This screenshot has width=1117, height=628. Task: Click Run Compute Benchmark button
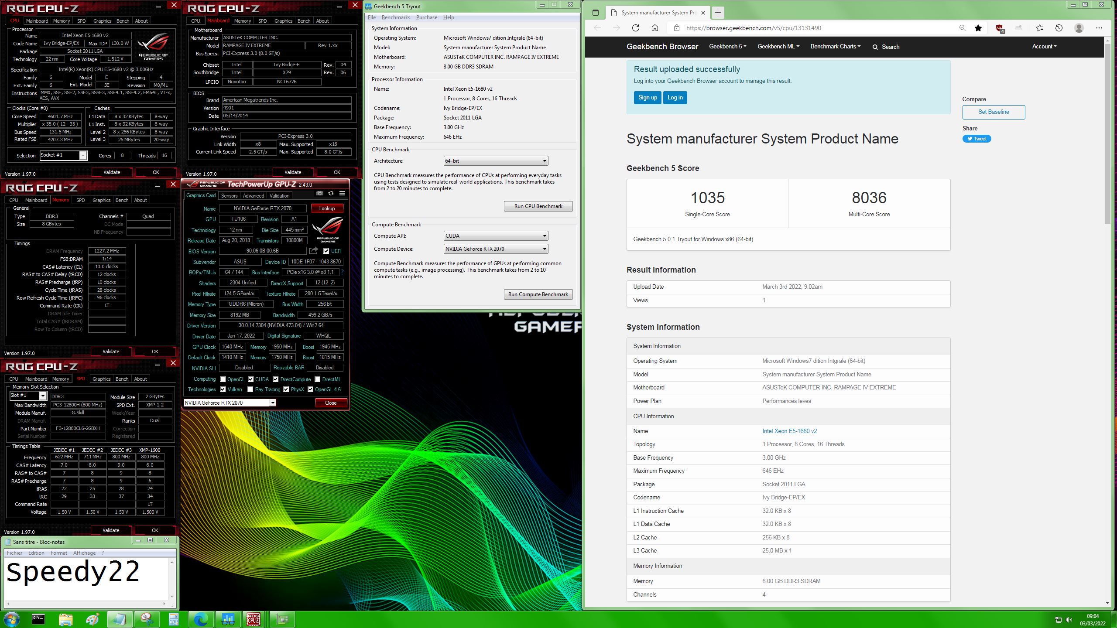tap(538, 294)
